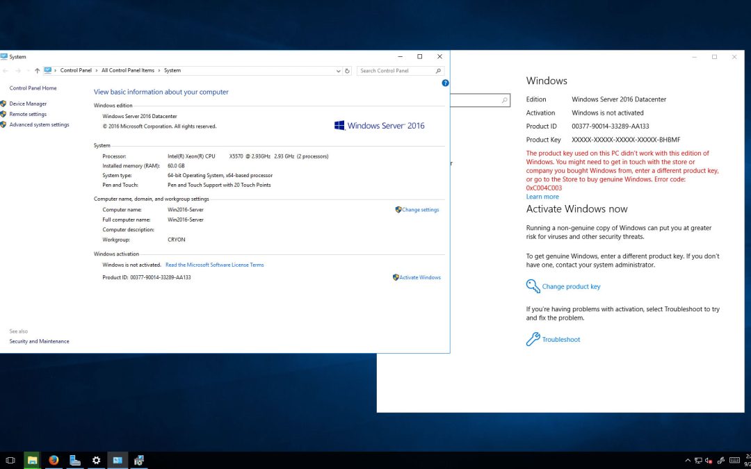Open the recent locations dropdown arrow

click(x=28, y=71)
